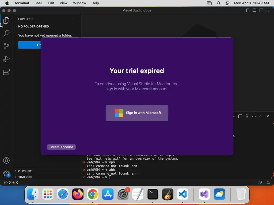The image size is (274, 205).
Task: Open the Manage gear icon
Action: click(6, 173)
